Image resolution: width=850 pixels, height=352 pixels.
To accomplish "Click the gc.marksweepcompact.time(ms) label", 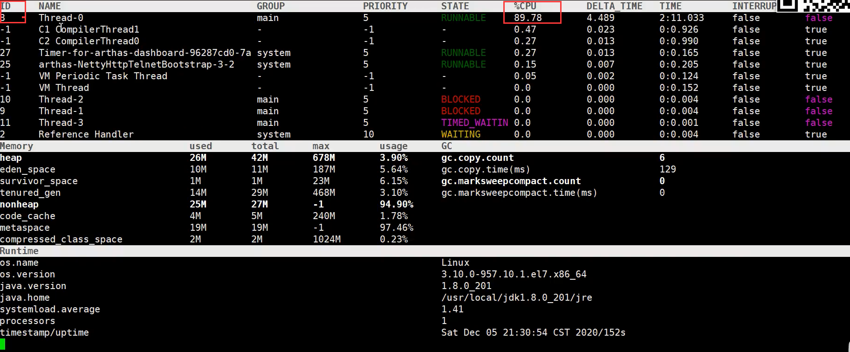I will point(519,193).
